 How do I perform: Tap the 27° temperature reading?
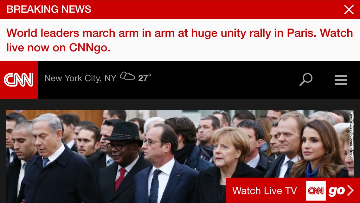pyautogui.click(x=145, y=78)
